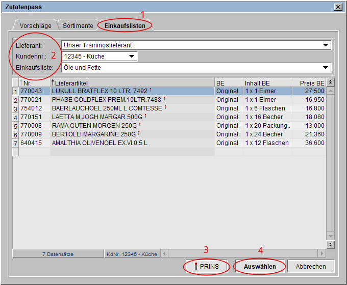Click the red marker beside BERTOLLI MARGARINE 250G
This screenshot has height=285, width=347.
pyautogui.click(x=139, y=134)
